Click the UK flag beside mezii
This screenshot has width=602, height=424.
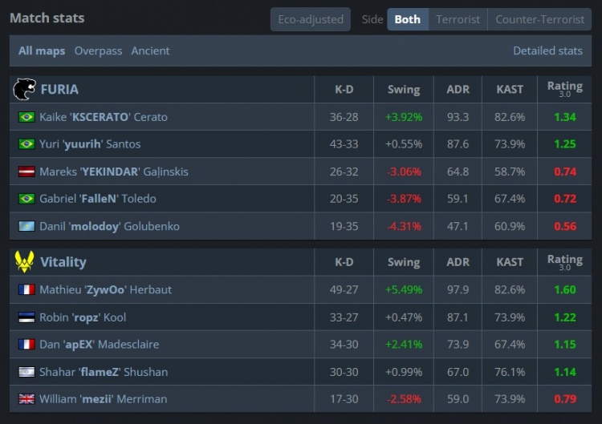(26, 399)
